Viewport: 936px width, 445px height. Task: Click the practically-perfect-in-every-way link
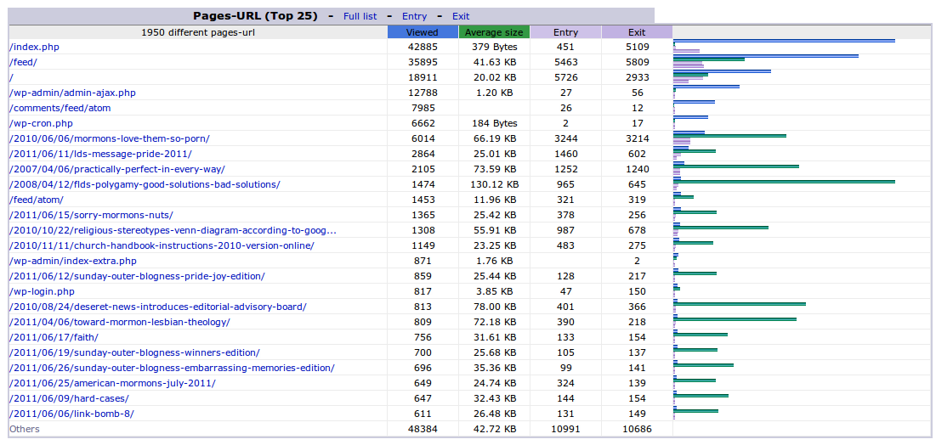click(x=116, y=169)
